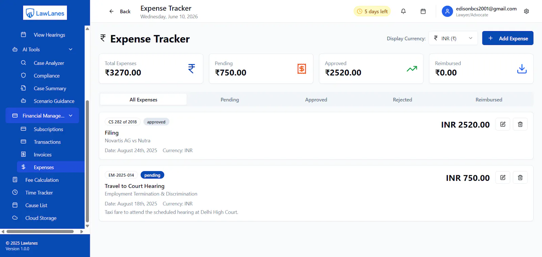Image resolution: width=542 pixels, height=257 pixels.
Task: Collapse the AI Tools chevron
Action: pos(70,49)
